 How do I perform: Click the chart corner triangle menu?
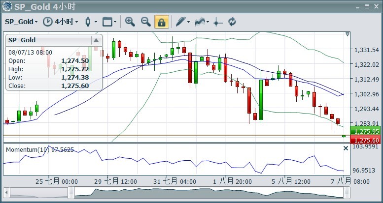click(x=348, y=34)
